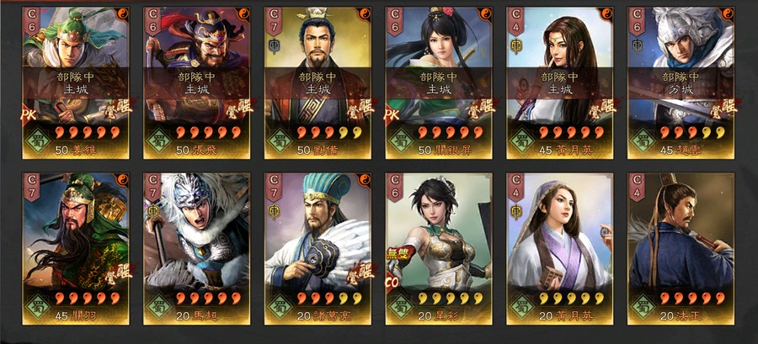Click the yin-yang corner icon on 劉備
This screenshot has height=344, width=758.
(x=364, y=13)
